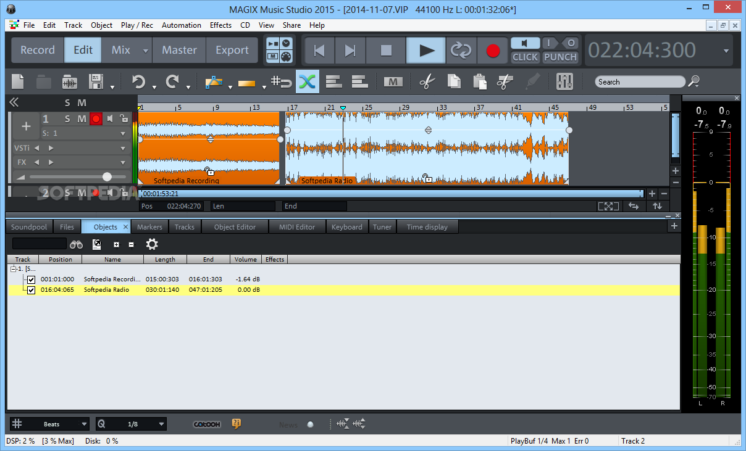Open the Mix button dropdown arrow
The height and width of the screenshot is (451, 746).
(146, 51)
